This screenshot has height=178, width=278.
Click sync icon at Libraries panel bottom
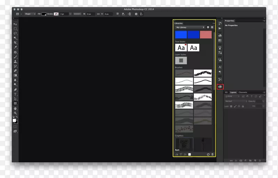(208, 154)
